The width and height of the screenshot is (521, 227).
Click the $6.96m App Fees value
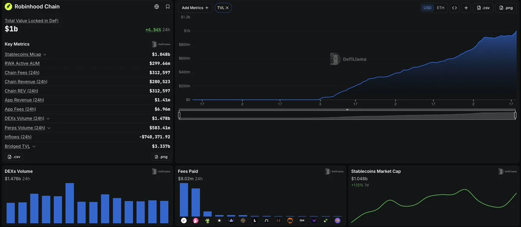162,109
